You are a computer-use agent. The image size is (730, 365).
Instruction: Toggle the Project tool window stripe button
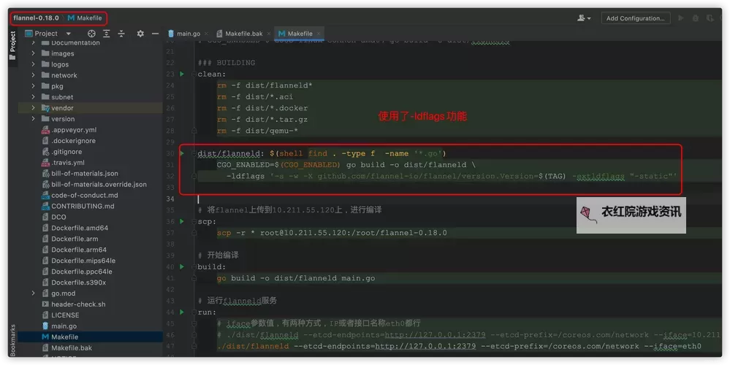pyautogui.click(x=12, y=41)
